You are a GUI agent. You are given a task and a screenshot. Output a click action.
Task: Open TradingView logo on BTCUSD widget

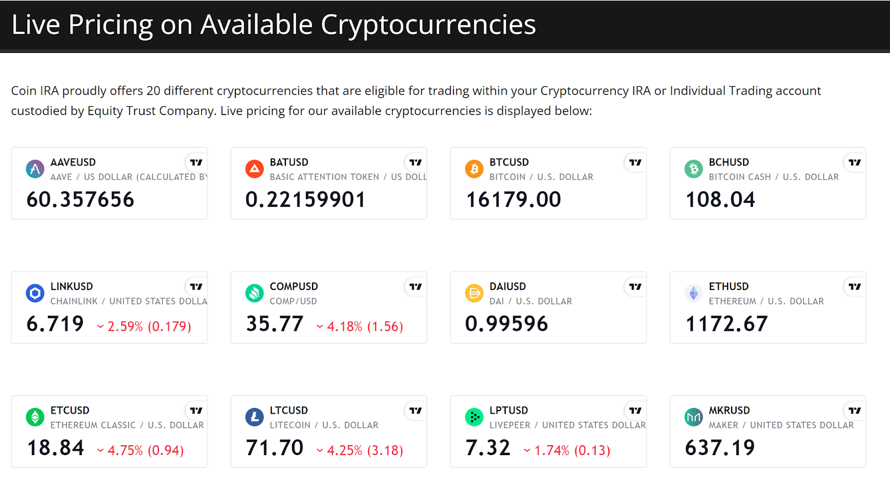point(635,162)
